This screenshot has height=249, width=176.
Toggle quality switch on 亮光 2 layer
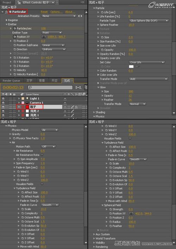coord(73,111)
